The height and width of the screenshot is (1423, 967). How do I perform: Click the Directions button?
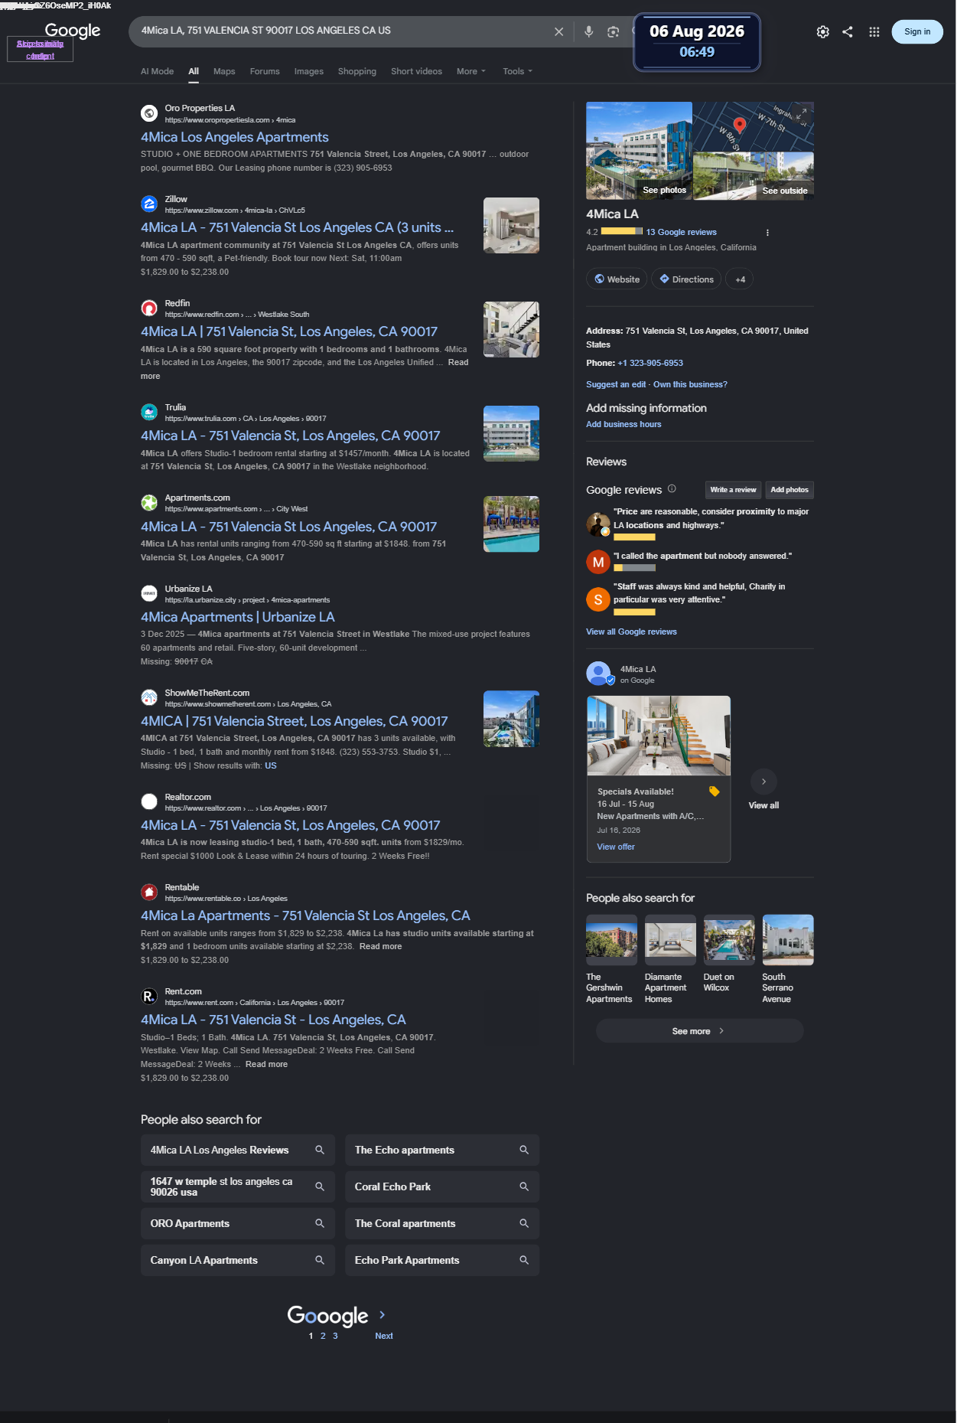[x=686, y=279]
